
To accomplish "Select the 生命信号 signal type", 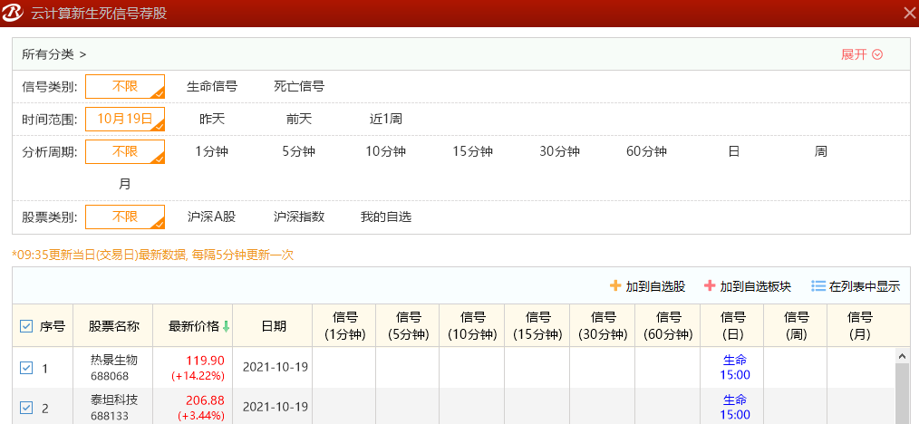I will click(212, 87).
